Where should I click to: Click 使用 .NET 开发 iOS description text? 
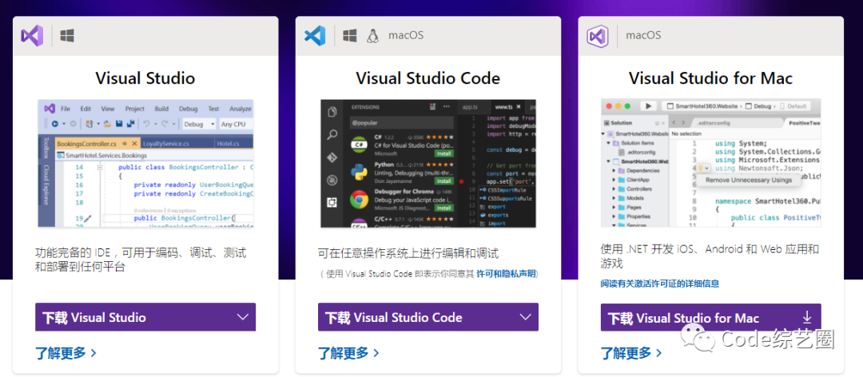pos(710,256)
